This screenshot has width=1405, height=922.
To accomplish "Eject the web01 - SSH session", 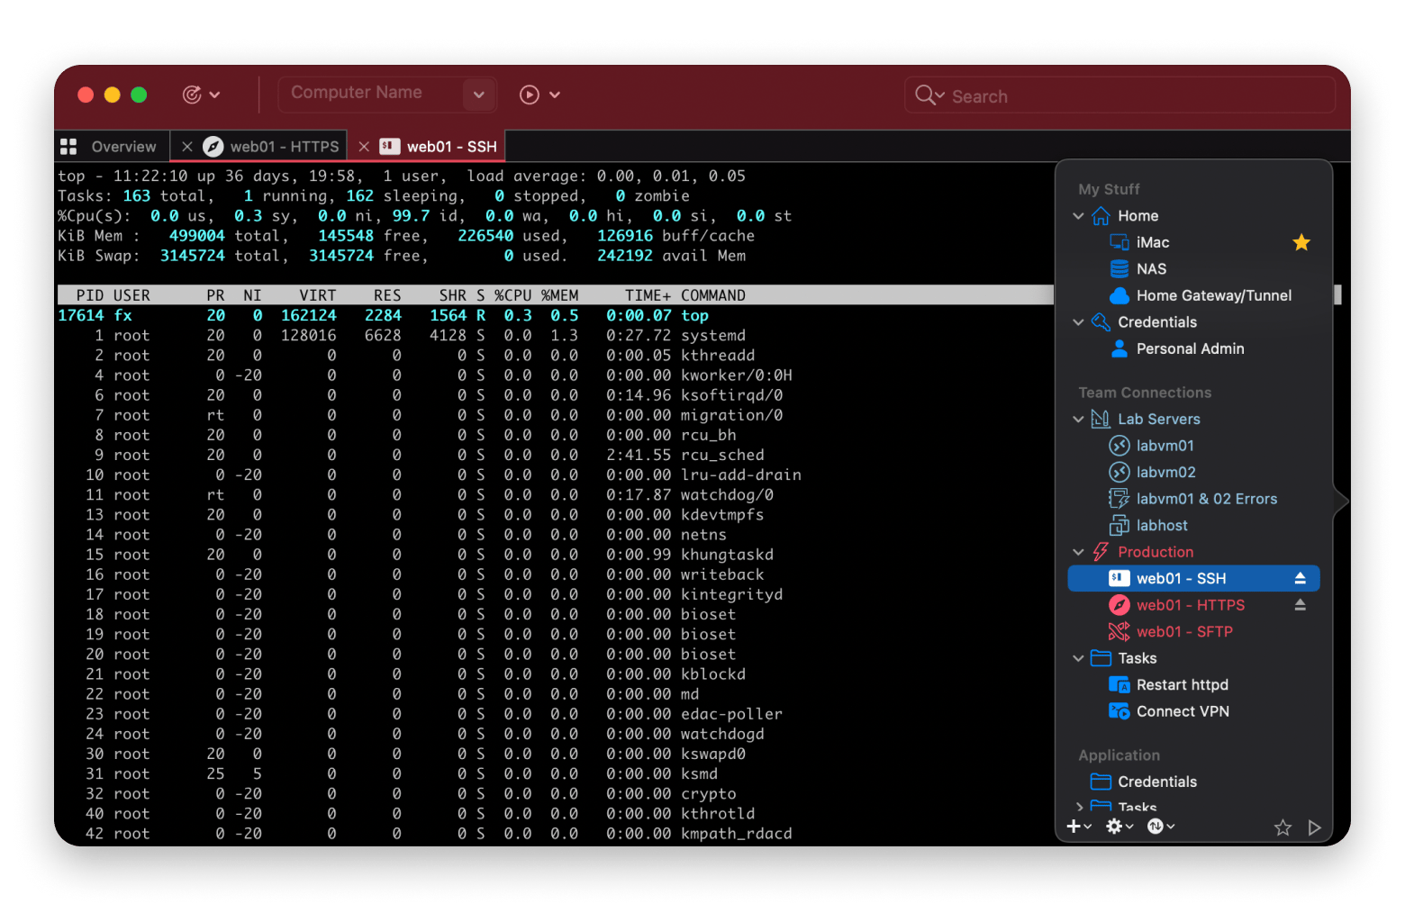I will (x=1300, y=578).
